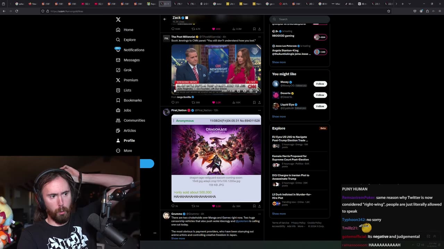Join 9800X3D gaming space +694
The image size is (444, 249).
[x=320, y=37]
